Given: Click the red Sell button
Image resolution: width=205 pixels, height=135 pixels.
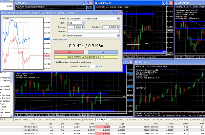Looking at the screenshot, I should [69, 52].
